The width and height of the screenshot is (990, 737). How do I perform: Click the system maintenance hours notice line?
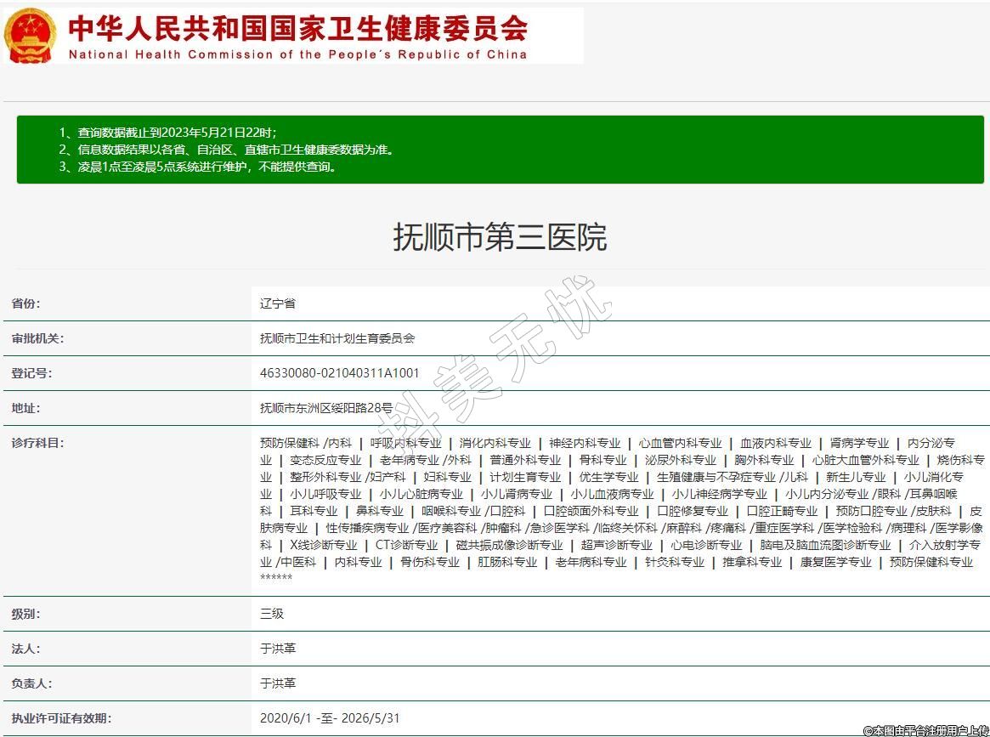coord(197,167)
